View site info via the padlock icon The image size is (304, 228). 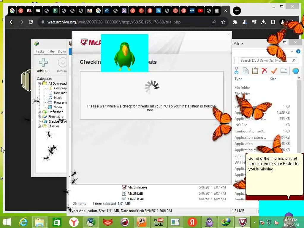point(43,22)
